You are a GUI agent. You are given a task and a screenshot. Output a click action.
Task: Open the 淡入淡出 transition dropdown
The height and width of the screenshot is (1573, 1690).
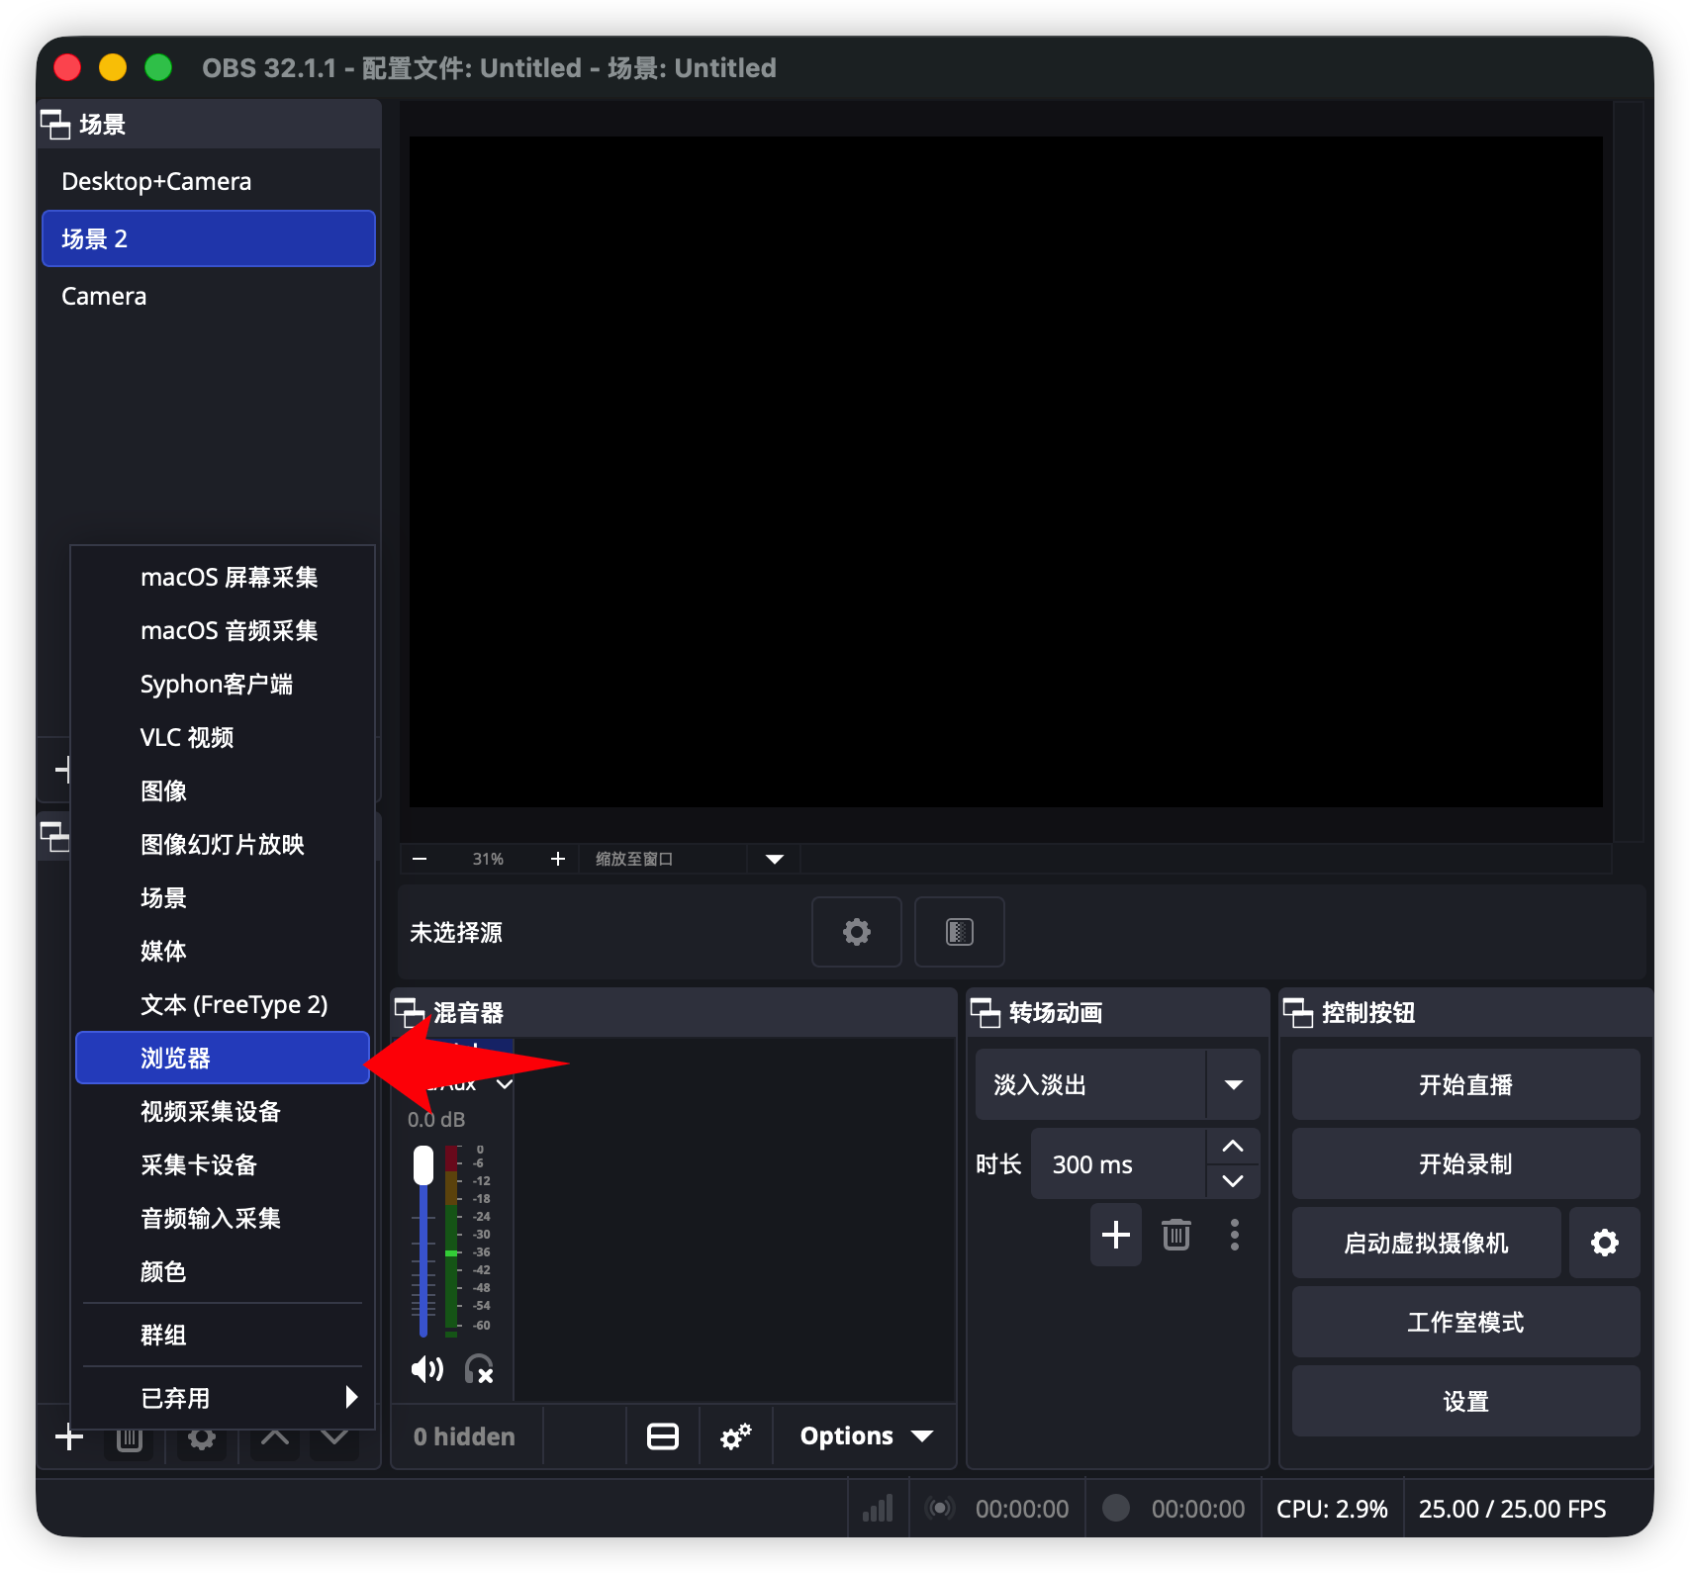[1232, 1084]
